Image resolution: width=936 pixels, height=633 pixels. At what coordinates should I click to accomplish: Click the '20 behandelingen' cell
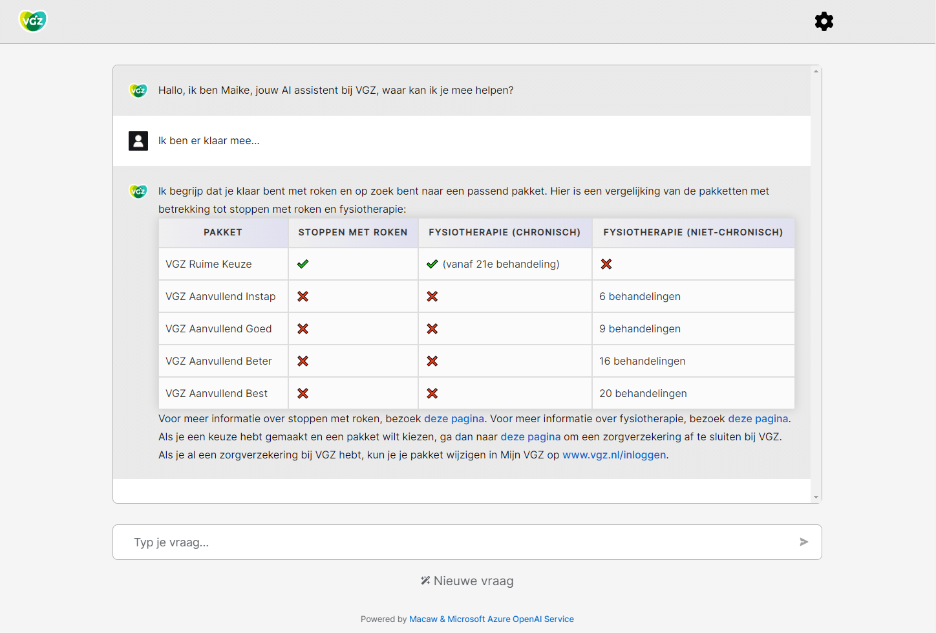pyautogui.click(x=693, y=393)
